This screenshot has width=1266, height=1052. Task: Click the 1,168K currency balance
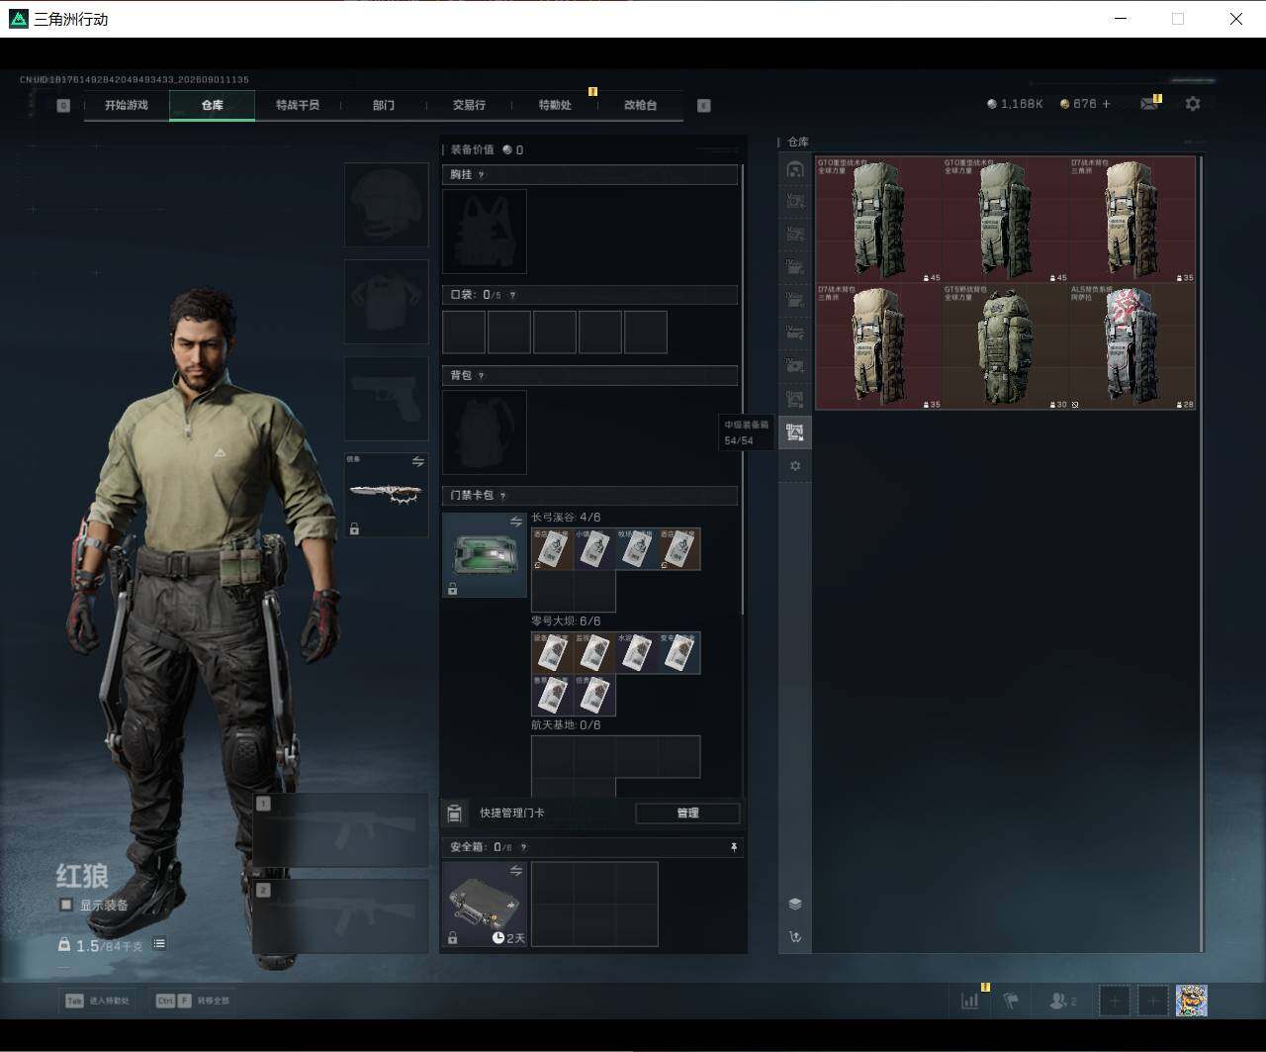click(x=1016, y=103)
